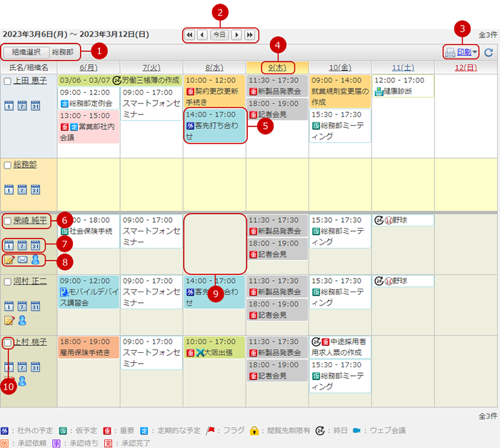Open week-view calendar icon for 総務部
The image size is (500, 448).
point(21,189)
